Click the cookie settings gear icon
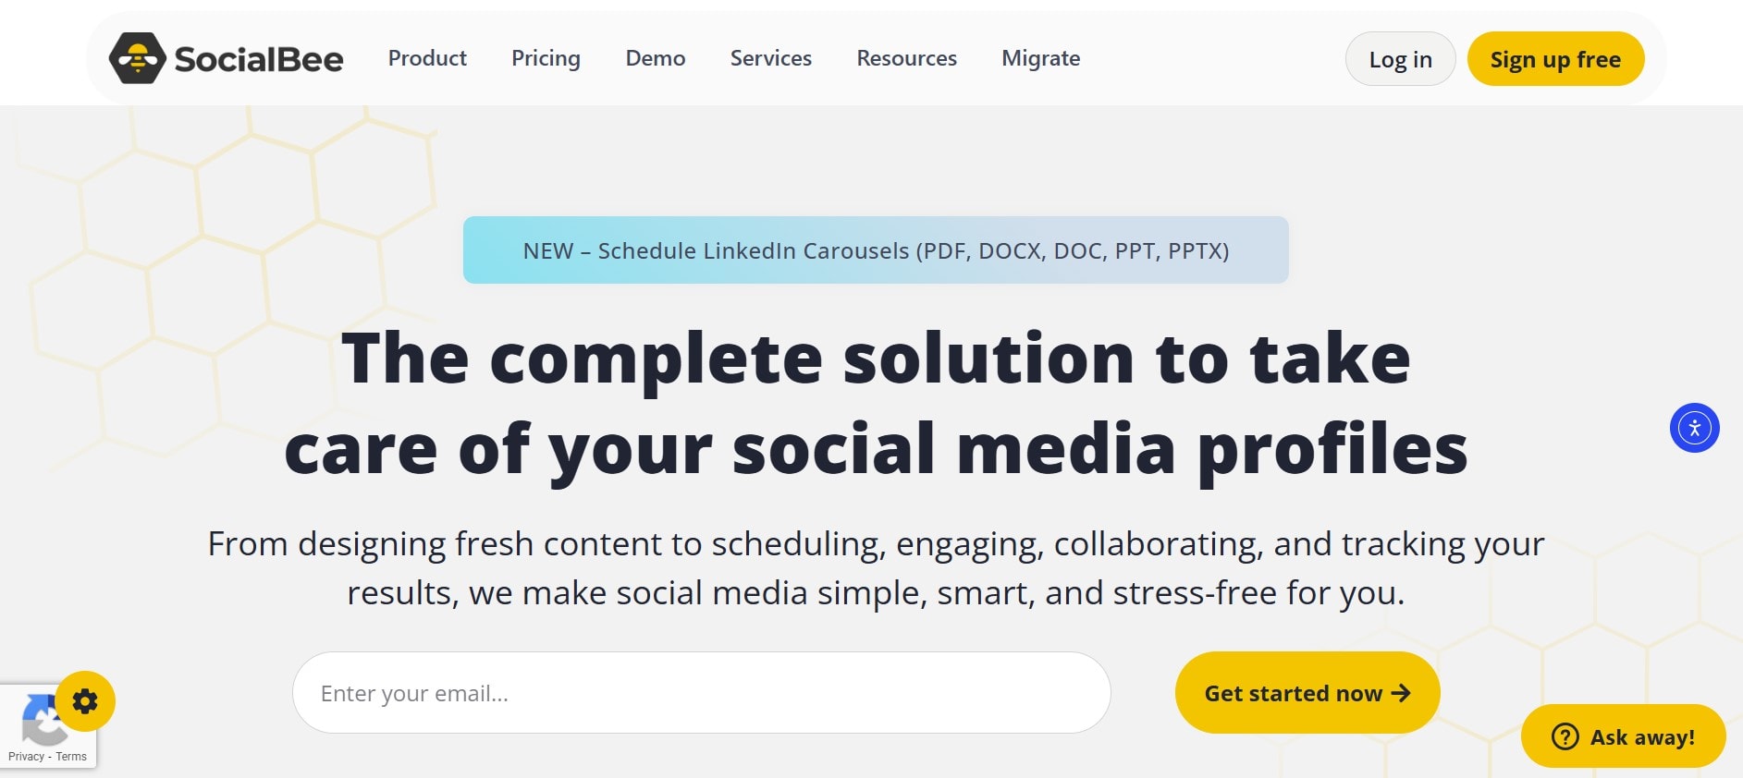The image size is (1743, 778). (x=85, y=701)
